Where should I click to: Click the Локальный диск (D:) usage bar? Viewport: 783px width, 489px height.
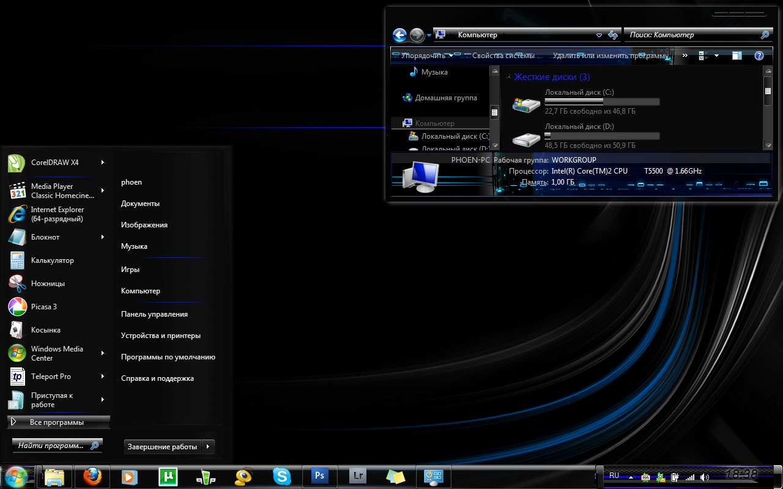[x=602, y=136]
